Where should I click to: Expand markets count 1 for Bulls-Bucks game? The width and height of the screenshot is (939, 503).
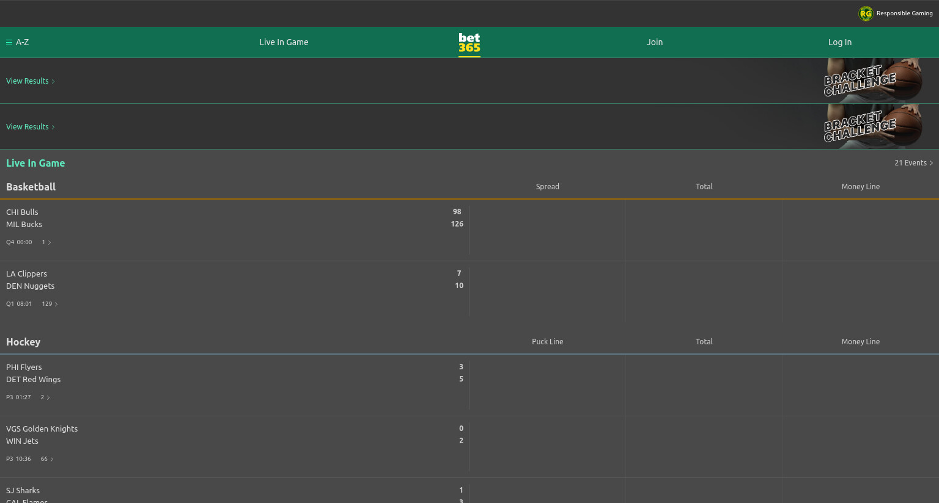tap(46, 242)
